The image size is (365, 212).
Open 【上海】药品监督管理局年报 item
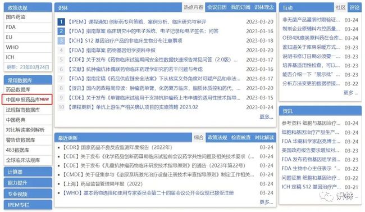coord(102,184)
